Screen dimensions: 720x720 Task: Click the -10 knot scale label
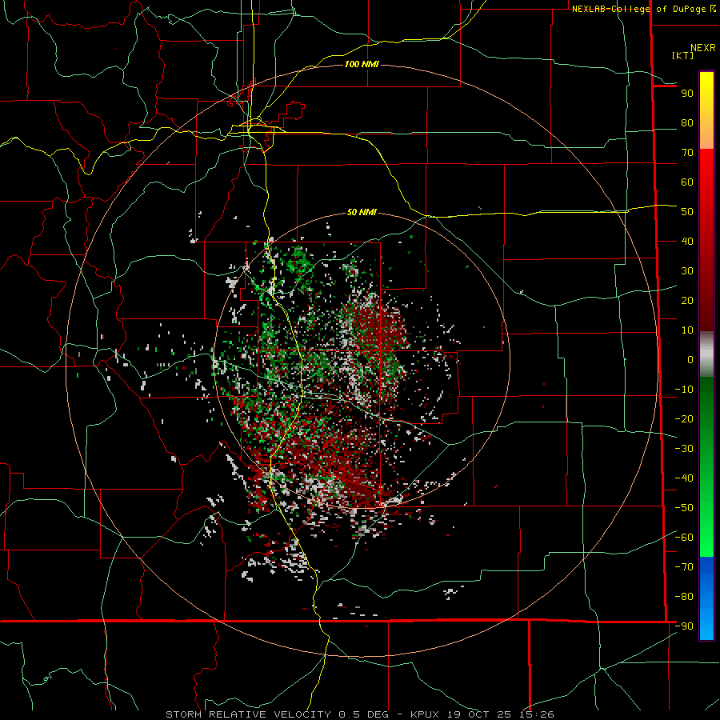684,390
